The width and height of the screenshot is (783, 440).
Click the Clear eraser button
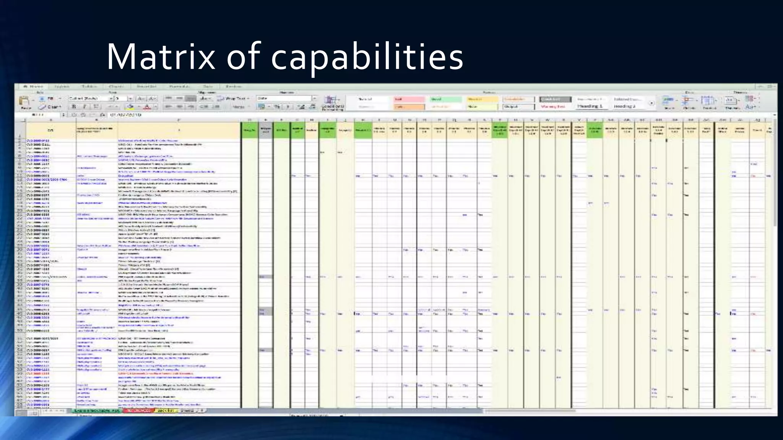(x=50, y=107)
